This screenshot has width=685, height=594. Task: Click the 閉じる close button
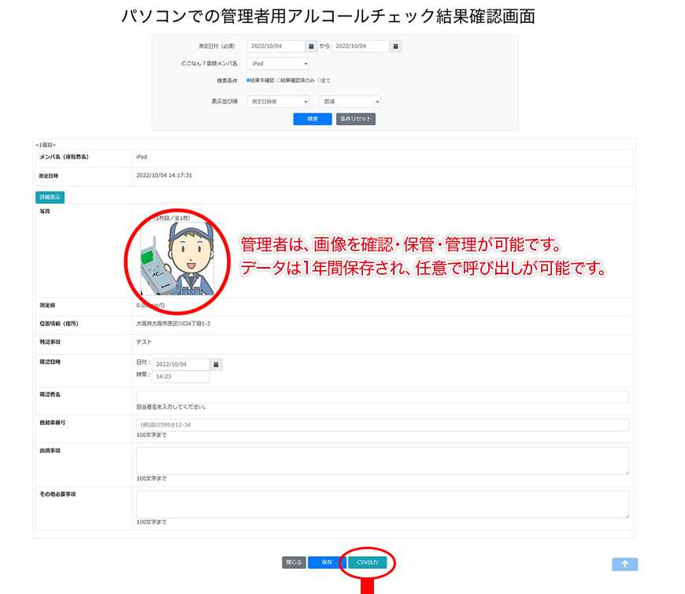click(293, 562)
